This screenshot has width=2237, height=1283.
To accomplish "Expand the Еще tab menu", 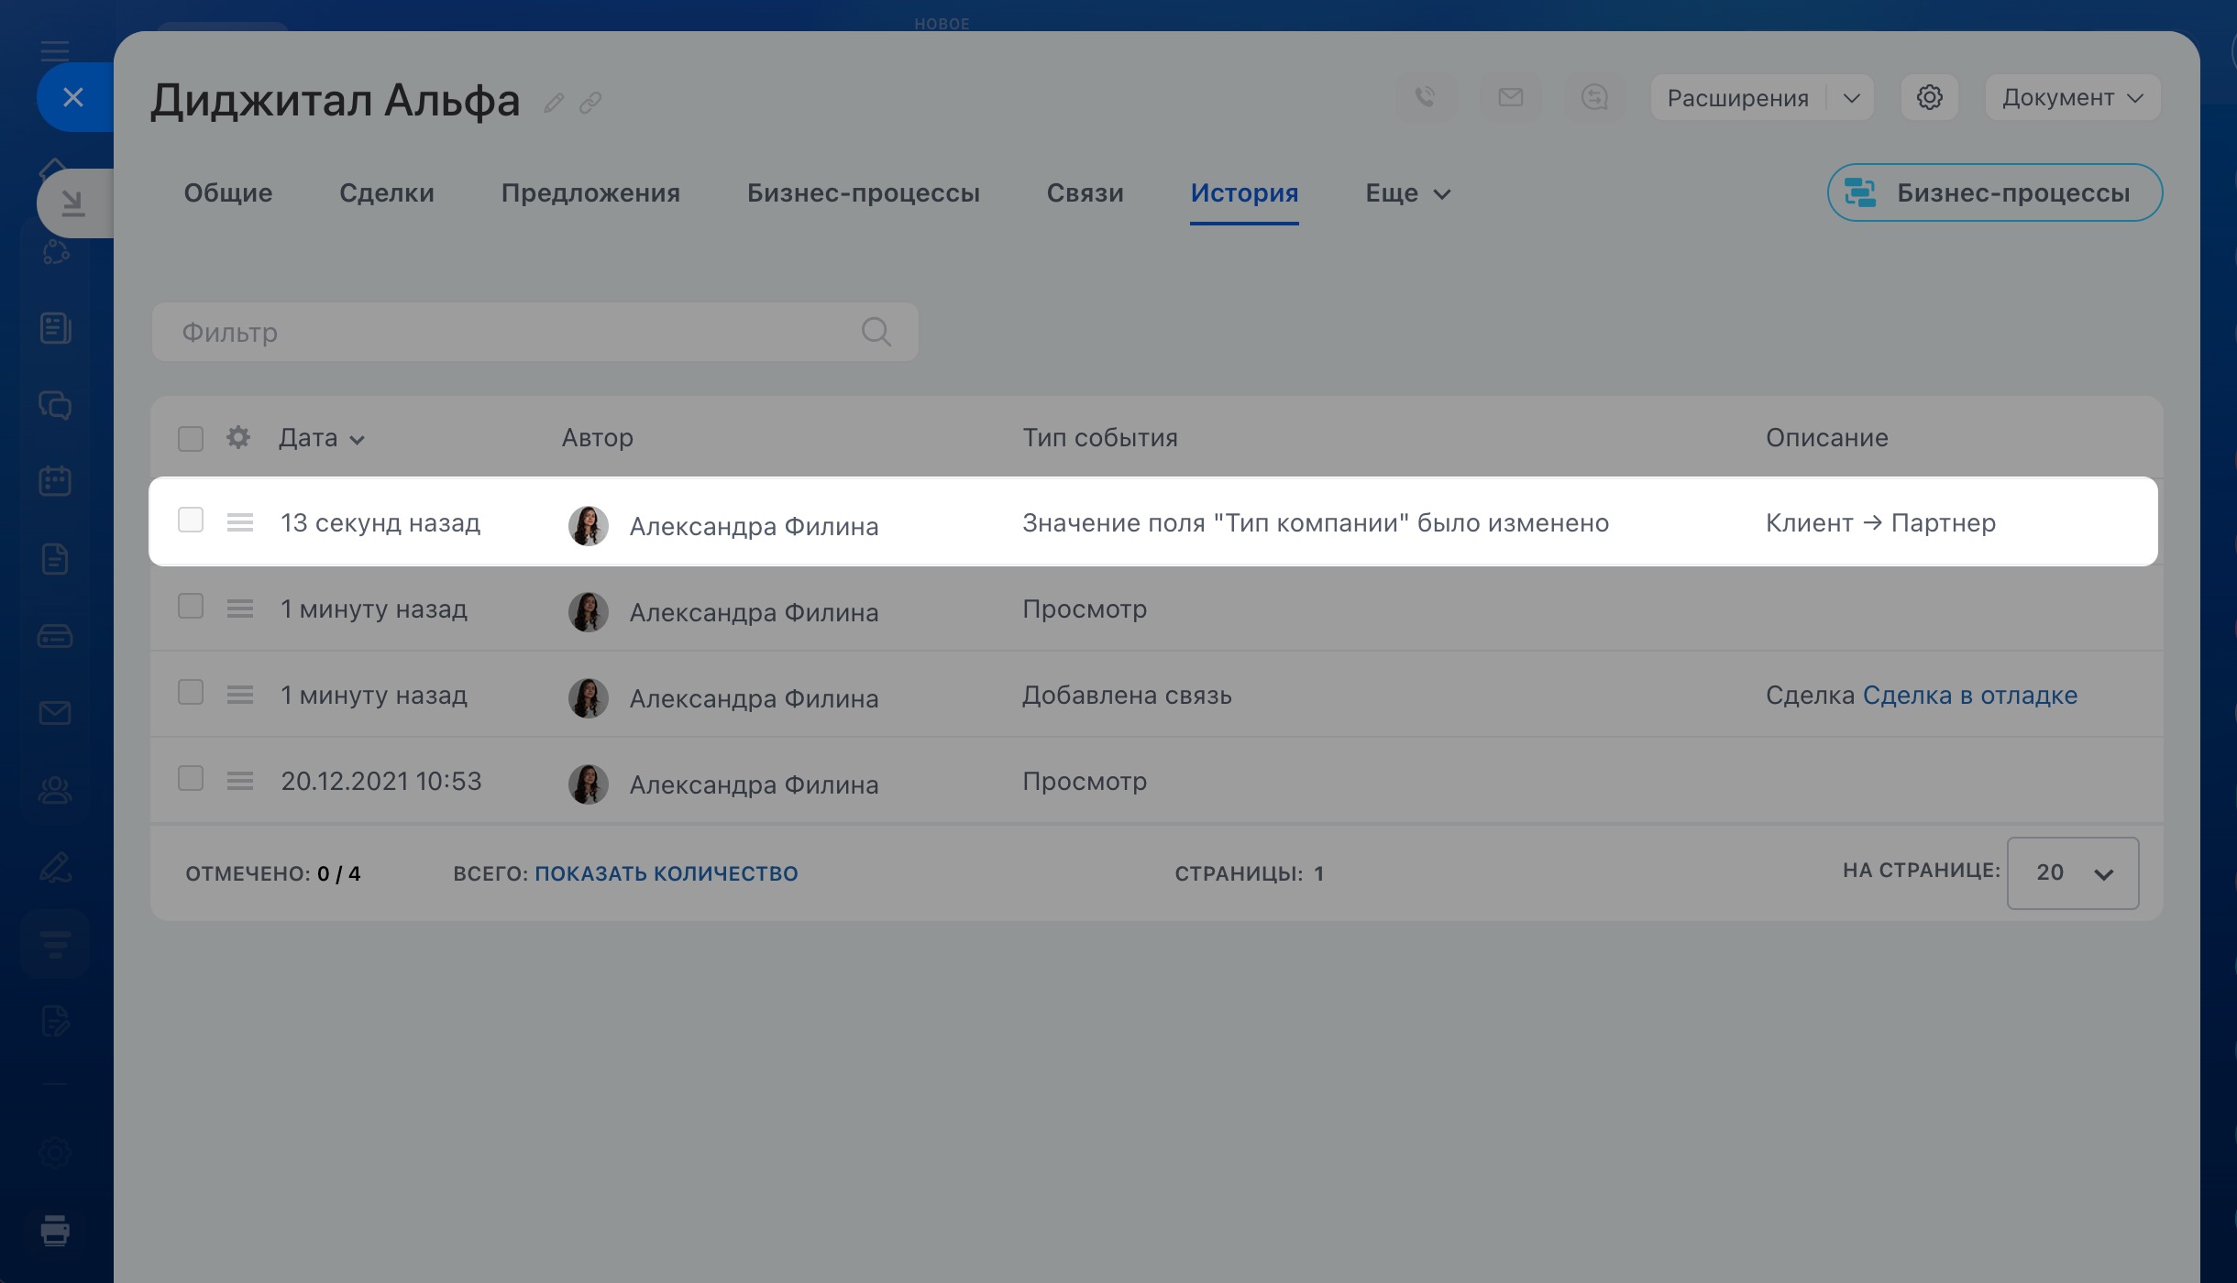I will pos(1407,193).
